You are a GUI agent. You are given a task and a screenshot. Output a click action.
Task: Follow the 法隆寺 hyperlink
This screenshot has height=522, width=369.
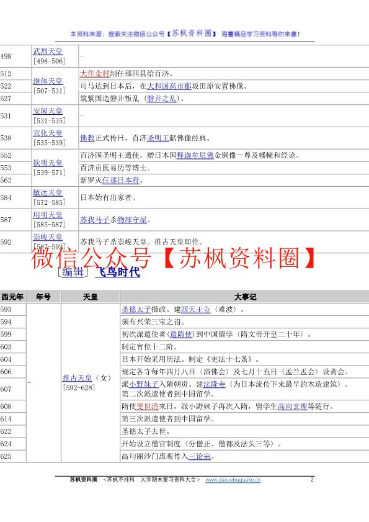pyautogui.click(x=215, y=384)
